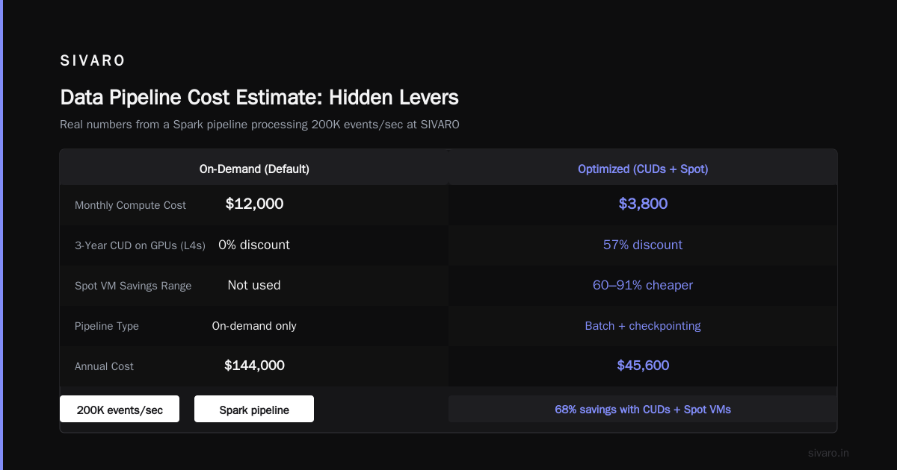Screen dimensions: 897x470
Task: Click the '200K events/sec' tag button
Action: [120, 409]
